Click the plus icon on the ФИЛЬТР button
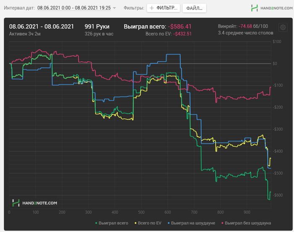Viewport: 294px width, 232px height. tap(152, 8)
